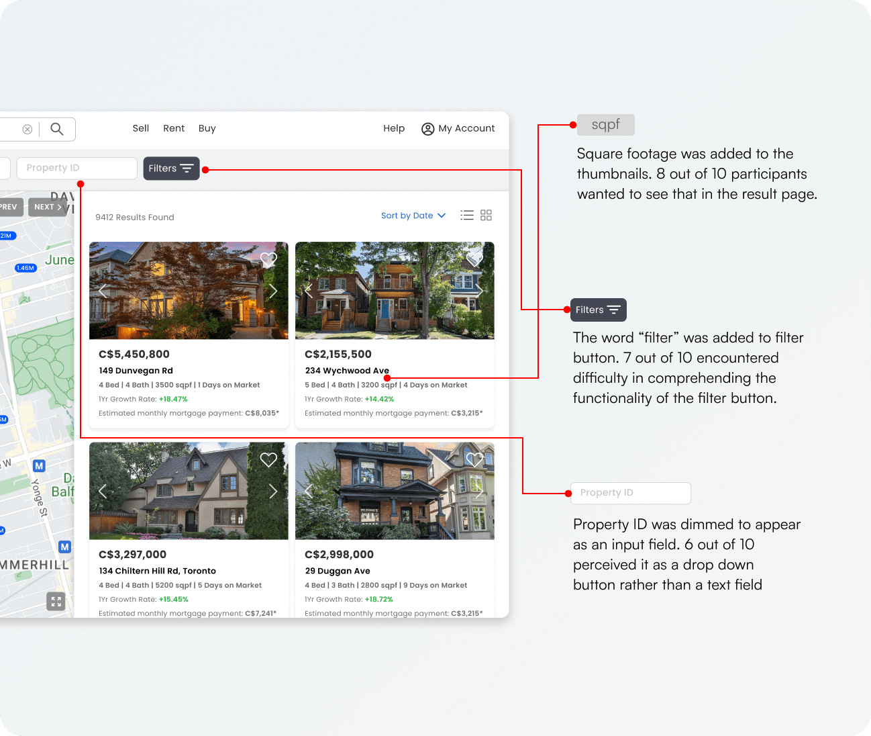Click the PREV map button

[9, 207]
